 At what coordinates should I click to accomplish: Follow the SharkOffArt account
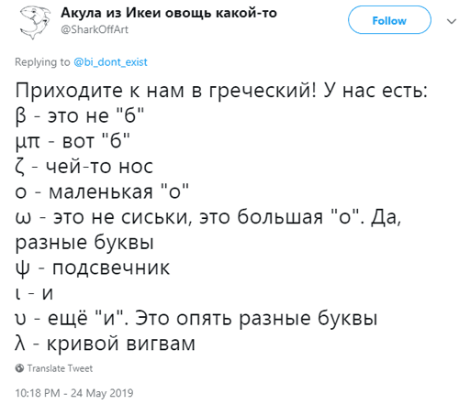(x=389, y=20)
